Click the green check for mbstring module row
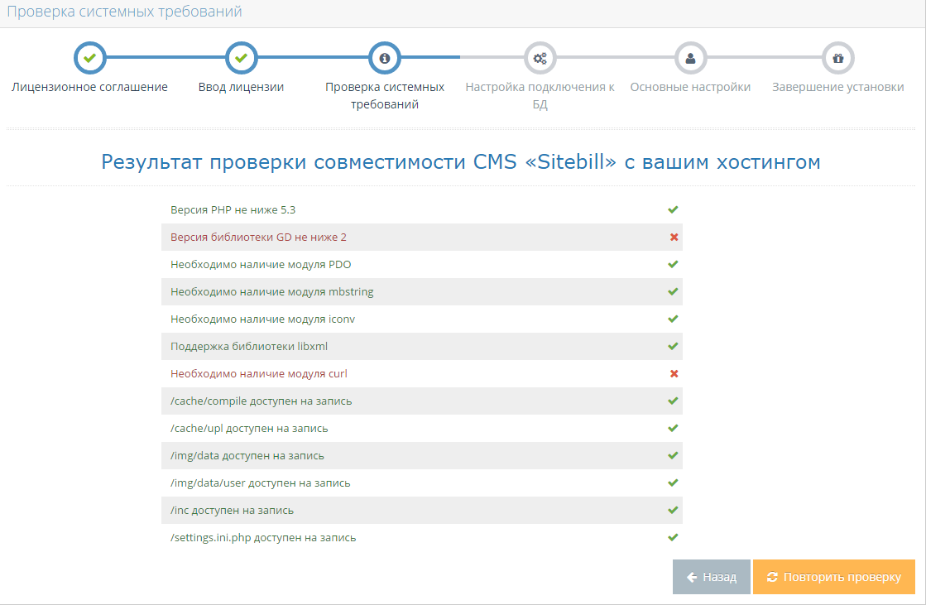 (673, 291)
